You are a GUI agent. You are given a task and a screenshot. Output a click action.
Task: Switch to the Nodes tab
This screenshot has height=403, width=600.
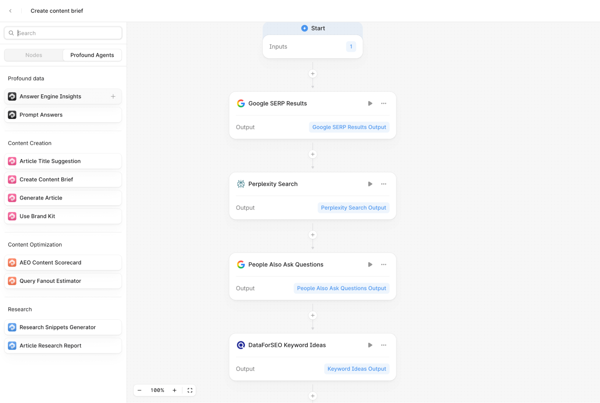(x=34, y=55)
